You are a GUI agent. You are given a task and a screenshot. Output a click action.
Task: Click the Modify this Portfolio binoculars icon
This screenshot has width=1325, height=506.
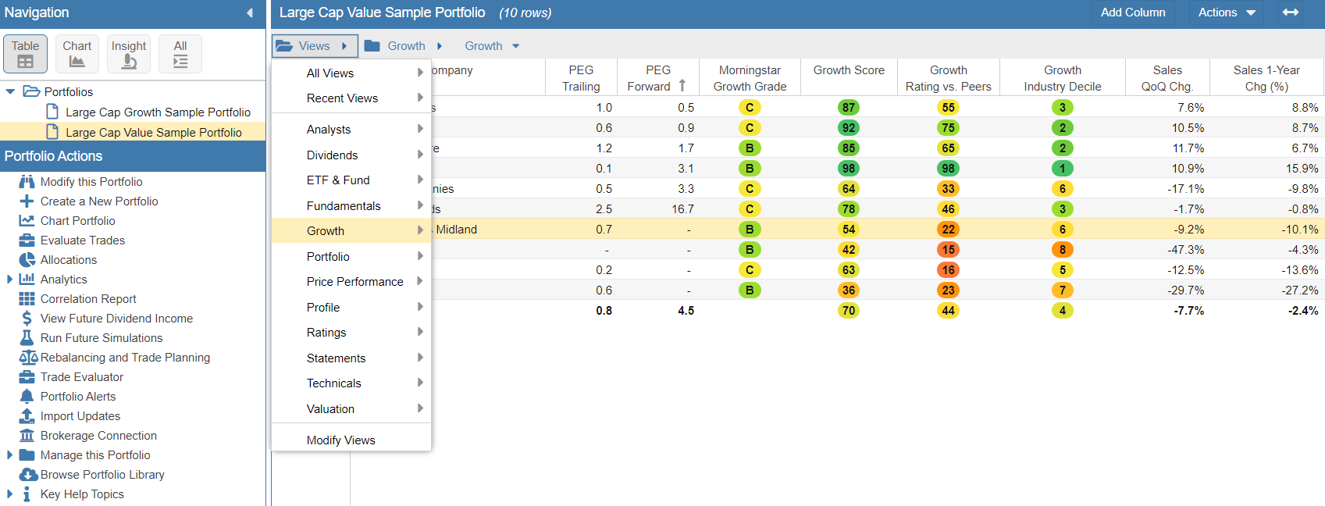(27, 182)
